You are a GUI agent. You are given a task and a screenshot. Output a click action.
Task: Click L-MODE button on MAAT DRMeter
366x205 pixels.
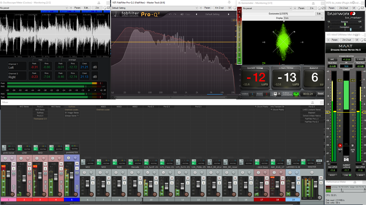[360, 175]
